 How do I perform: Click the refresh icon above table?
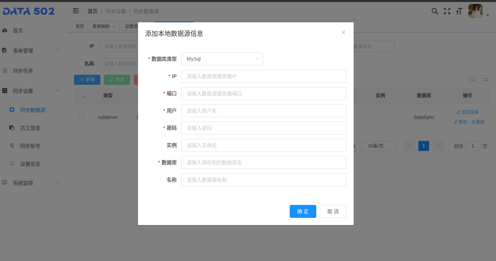[x=486, y=80]
